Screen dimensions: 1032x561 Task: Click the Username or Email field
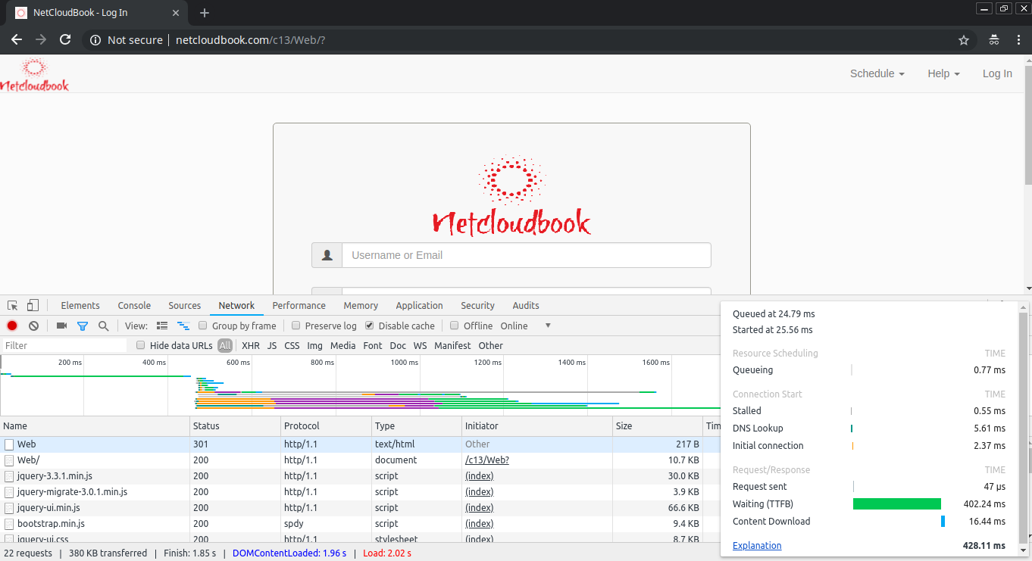[527, 255]
